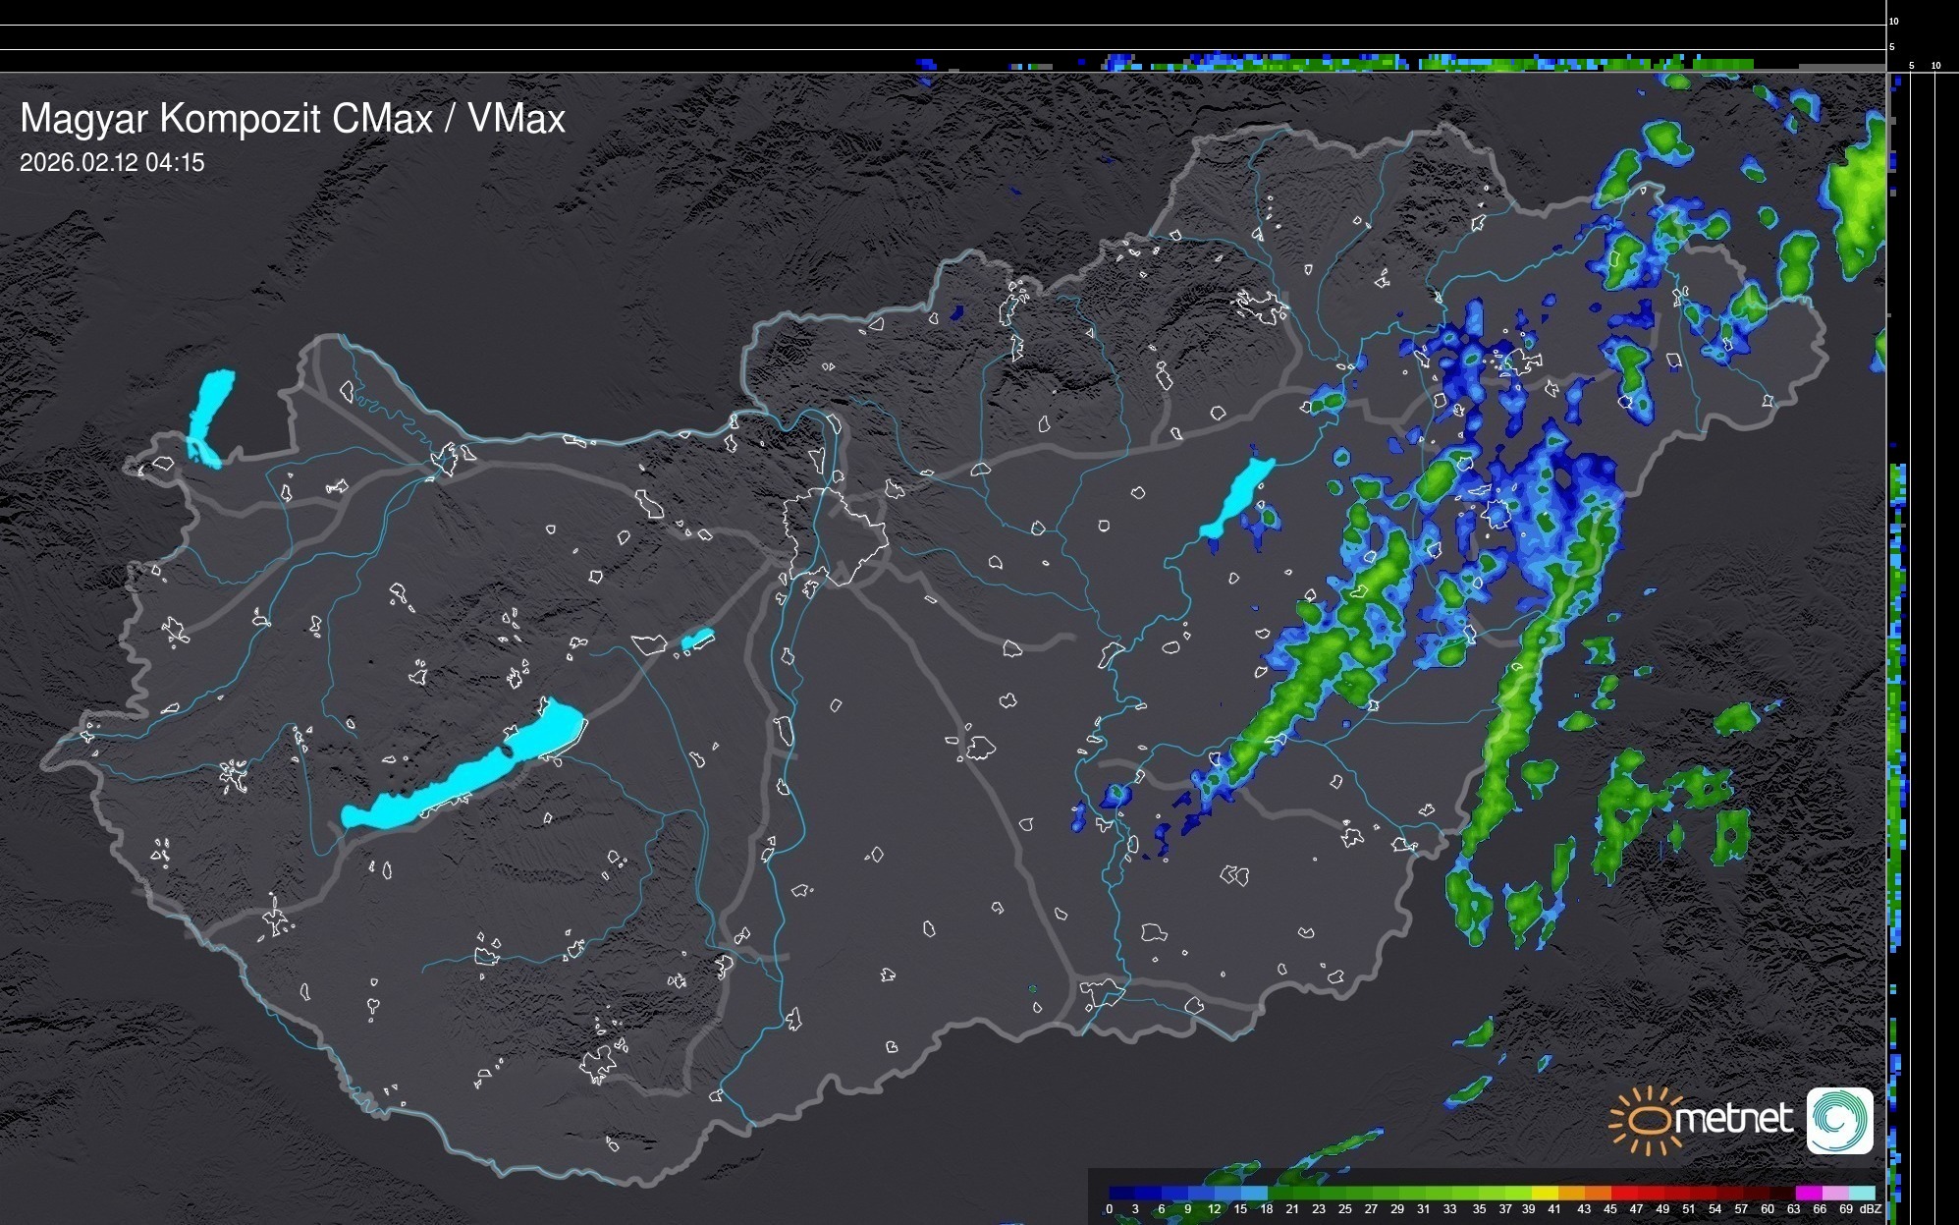Click the magenta 63 dBZ swatch
The width and height of the screenshot is (1959, 1225).
coord(1807,1193)
